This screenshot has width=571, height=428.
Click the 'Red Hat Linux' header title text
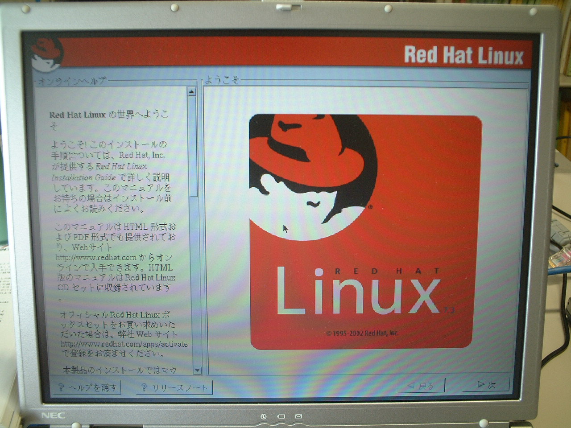(x=463, y=55)
